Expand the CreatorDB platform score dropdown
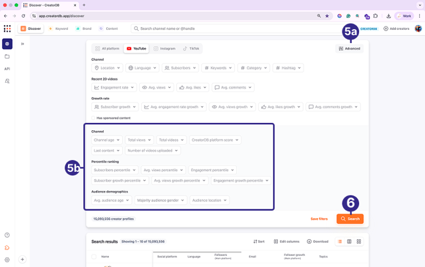 point(215,140)
